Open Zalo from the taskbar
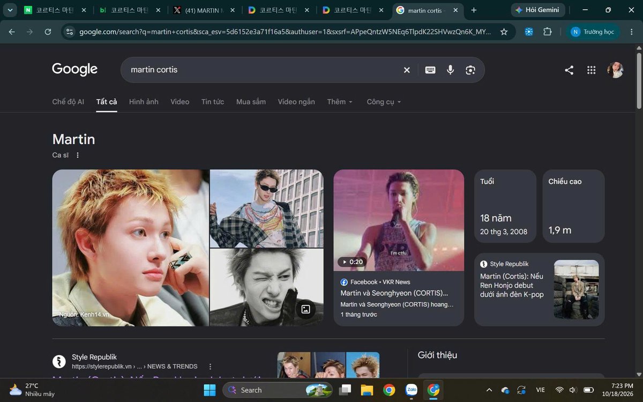The height and width of the screenshot is (402, 643). [x=412, y=390]
